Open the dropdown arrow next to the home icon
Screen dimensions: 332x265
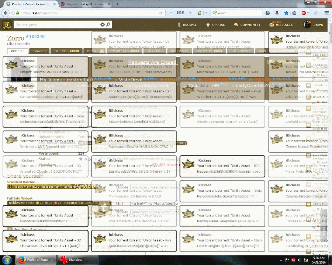tap(206, 13)
